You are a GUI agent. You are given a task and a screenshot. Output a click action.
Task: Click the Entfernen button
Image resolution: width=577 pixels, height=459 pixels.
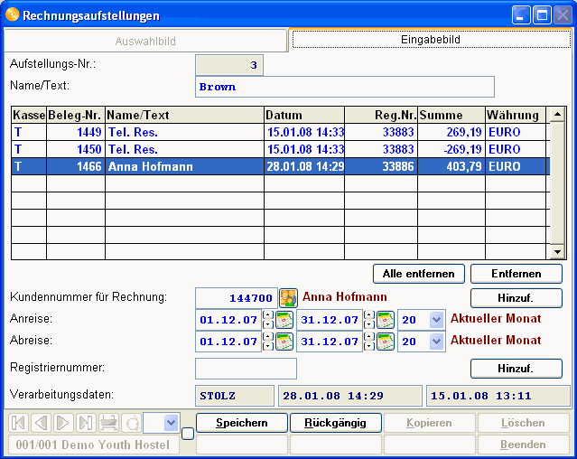pyautogui.click(x=517, y=274)
